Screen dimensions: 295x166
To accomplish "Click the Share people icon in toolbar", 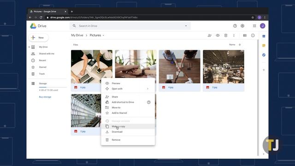I will 209,36.
